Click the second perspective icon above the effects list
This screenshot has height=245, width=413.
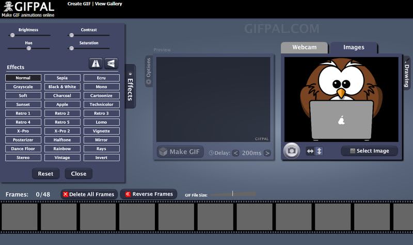(111, 63)
